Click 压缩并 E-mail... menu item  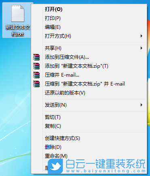click(x=89, y=75)
